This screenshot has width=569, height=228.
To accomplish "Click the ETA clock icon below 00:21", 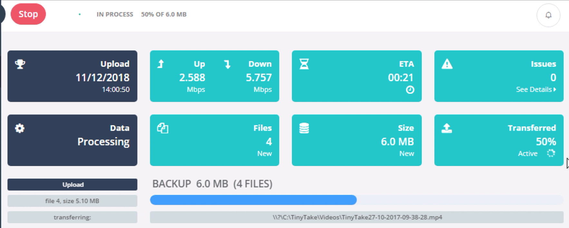I will (x=410, y=90).
